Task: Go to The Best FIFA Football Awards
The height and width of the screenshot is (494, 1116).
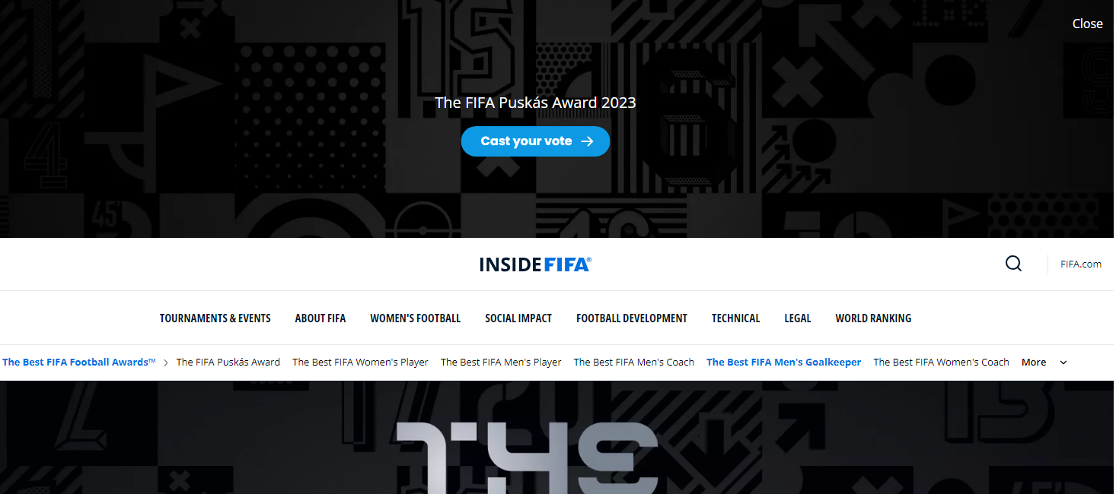Action: (78, 363)
